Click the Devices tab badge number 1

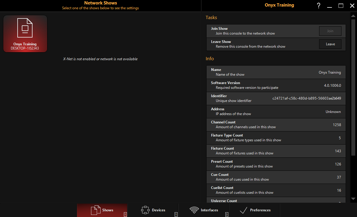(176, 214)
